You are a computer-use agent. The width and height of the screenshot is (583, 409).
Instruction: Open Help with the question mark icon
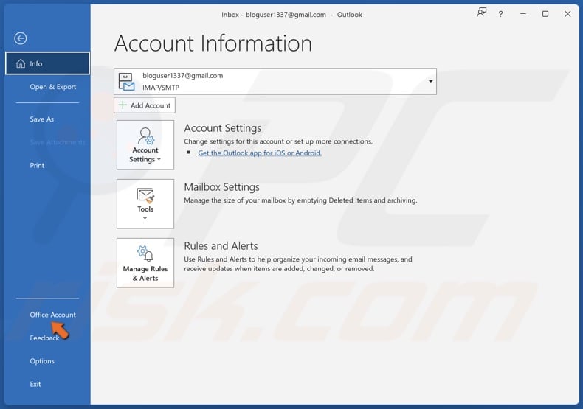501,14
